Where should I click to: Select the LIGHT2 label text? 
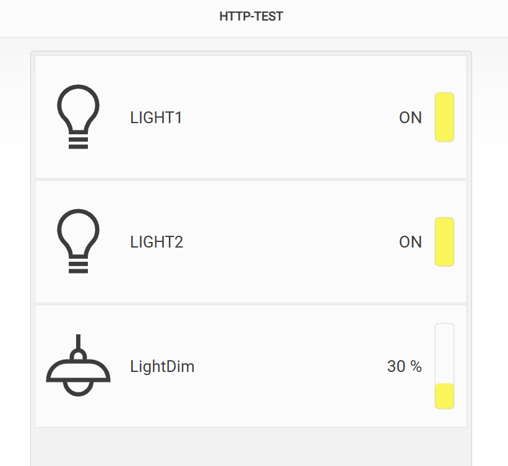[x=157, y=242]
